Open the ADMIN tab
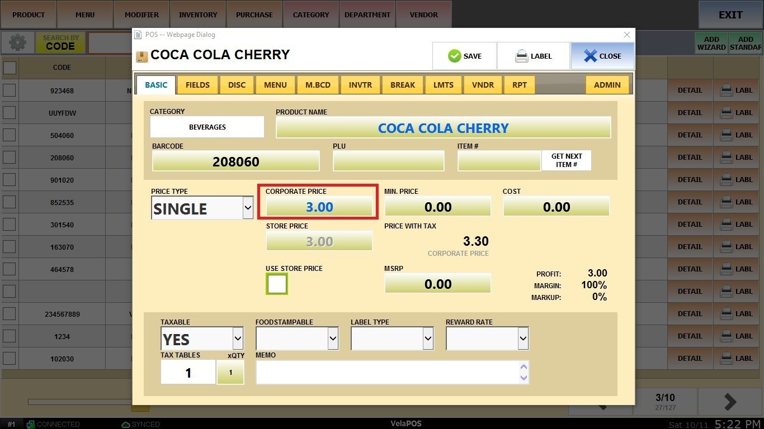 [607, 85]
